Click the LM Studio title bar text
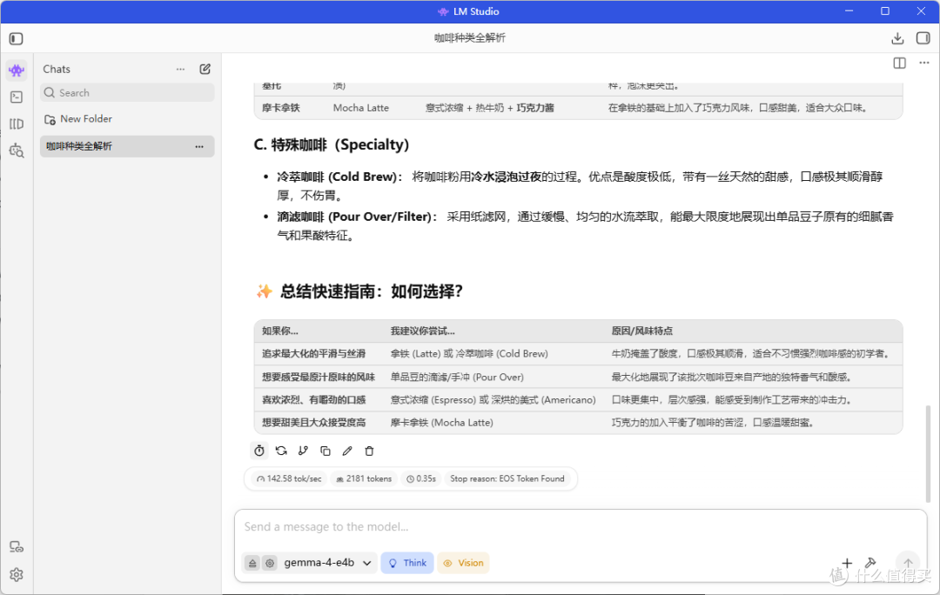 pyautogui.click(x=476, y=11)
